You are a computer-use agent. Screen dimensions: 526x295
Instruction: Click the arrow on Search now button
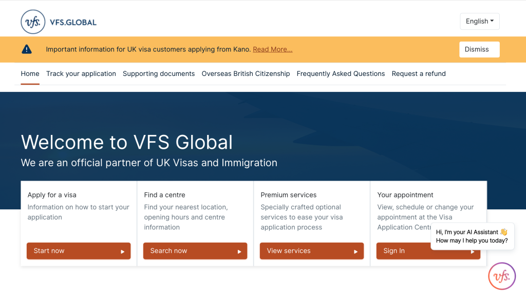coord(239,251)
